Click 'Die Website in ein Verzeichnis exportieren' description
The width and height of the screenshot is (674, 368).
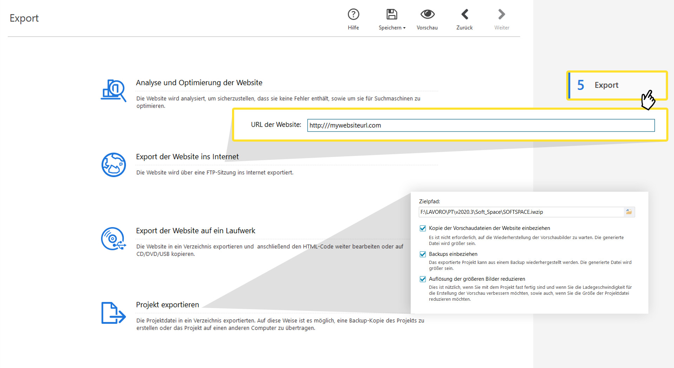point(270,250)
